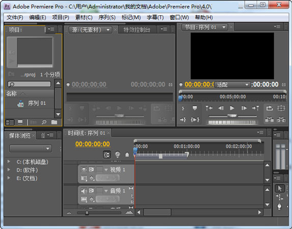Click the Lift button in Program monitor
Screen dimensions: 292x229
click(269, 119)
